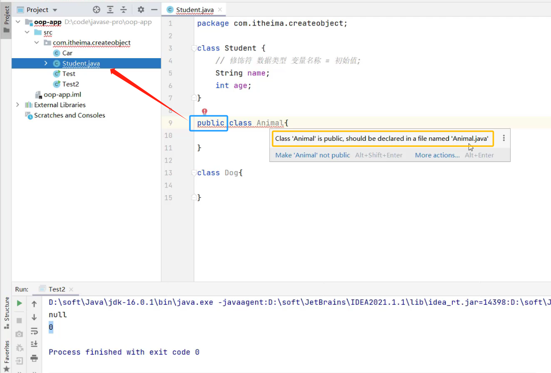Click the 'public' keyword on line 9

coord(211,123)
